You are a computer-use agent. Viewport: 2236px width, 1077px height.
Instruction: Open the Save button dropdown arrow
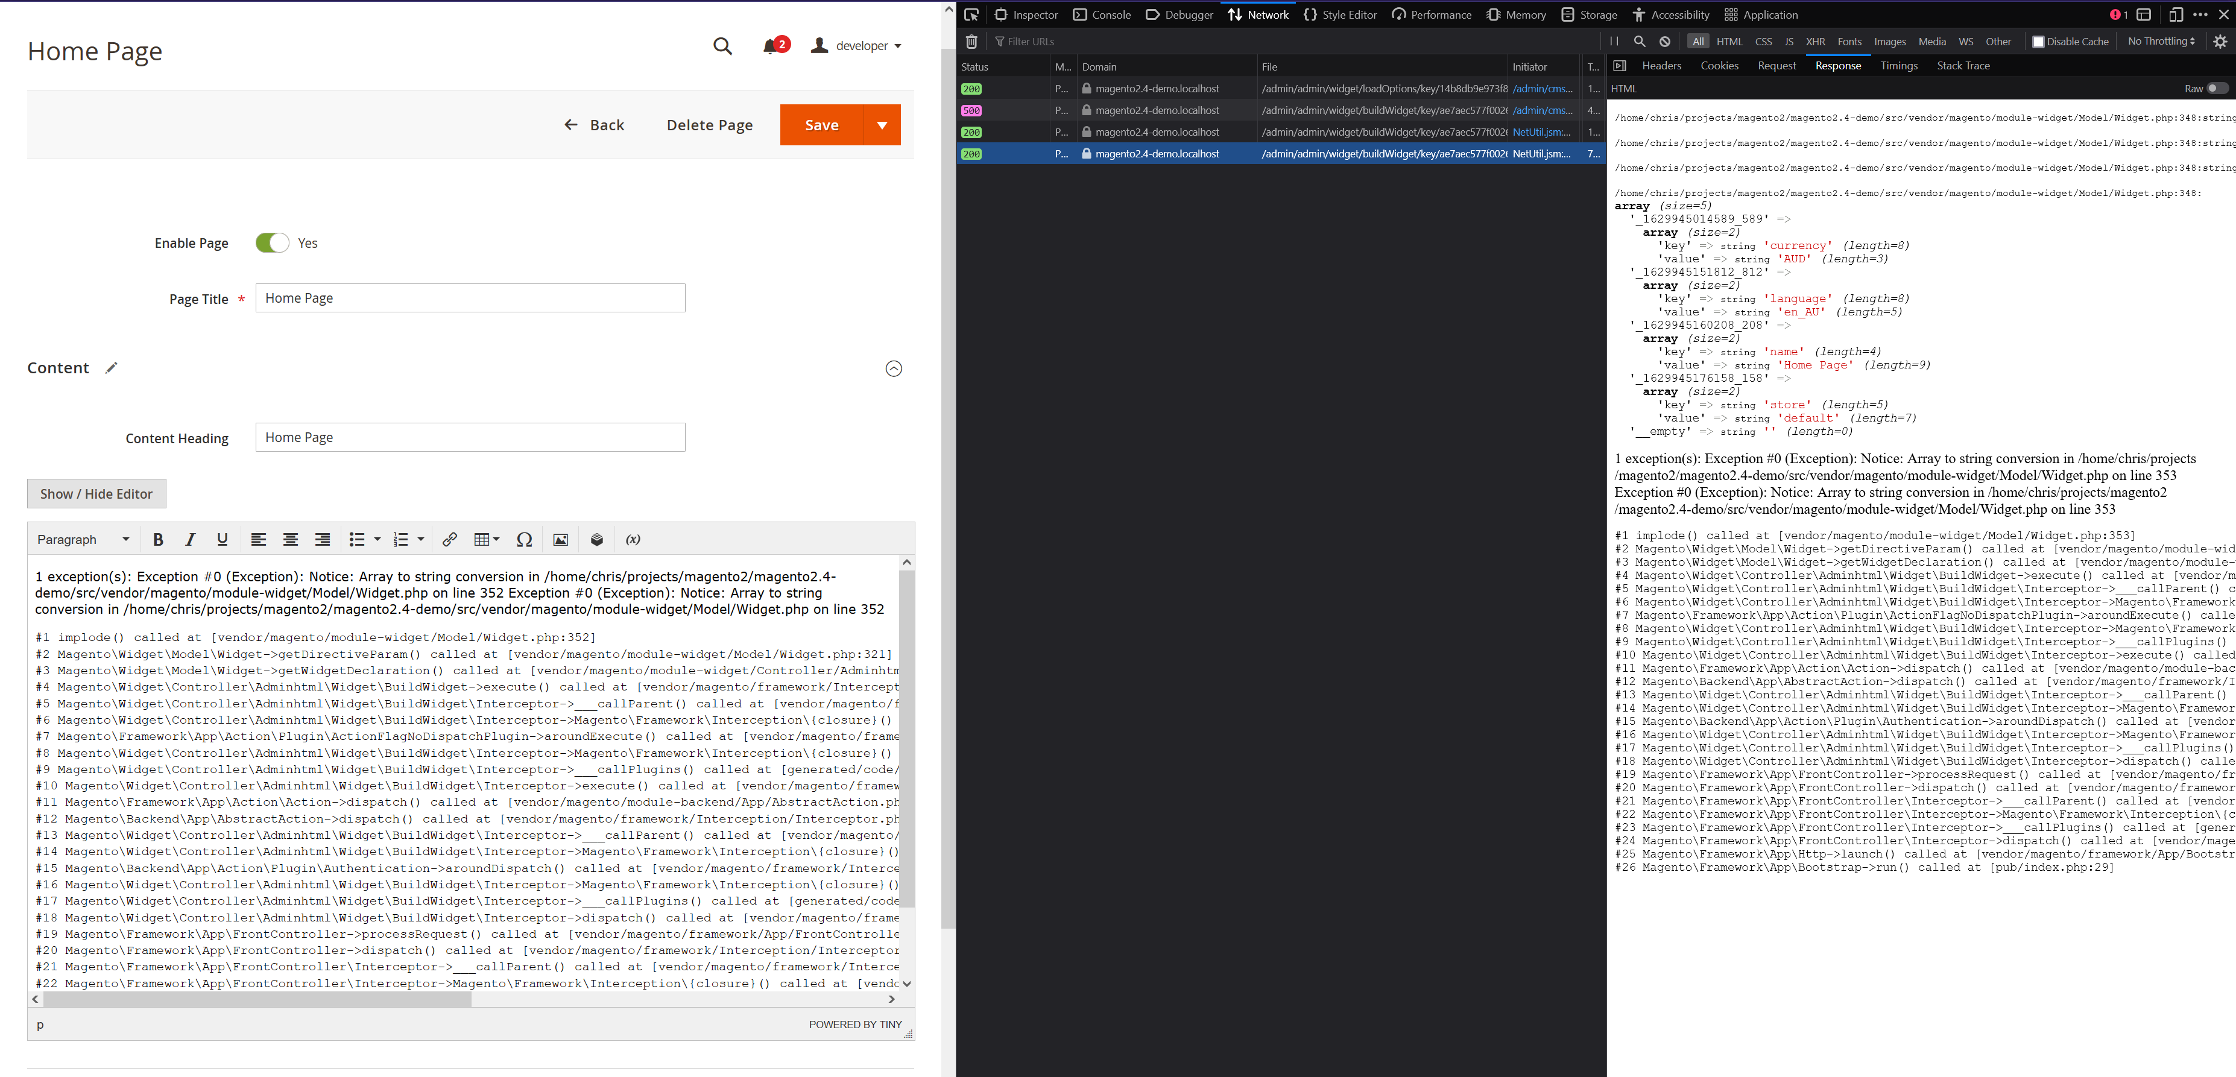pos(882,125)
